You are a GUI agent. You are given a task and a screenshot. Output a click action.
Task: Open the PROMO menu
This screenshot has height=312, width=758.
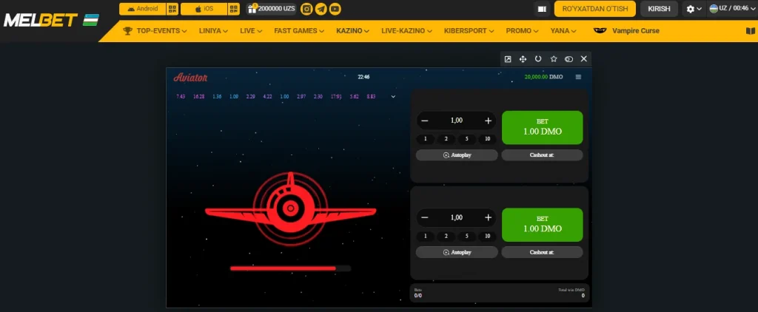[x=522, y=31]
